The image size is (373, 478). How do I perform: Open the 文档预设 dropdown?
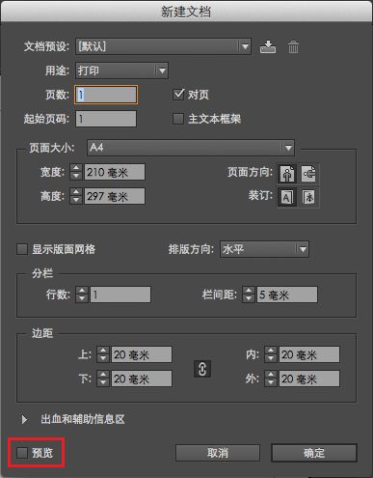[x=163, y=46]
